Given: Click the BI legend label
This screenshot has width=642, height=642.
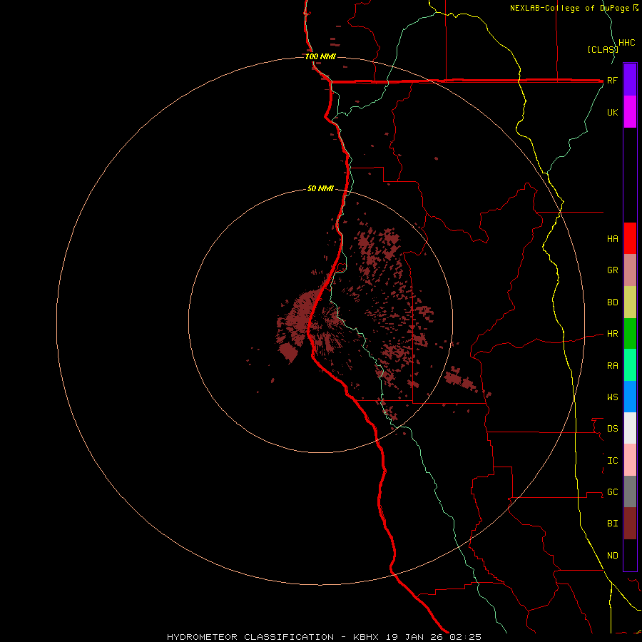Looking at the screenshot, I should (x=612, y=524).
